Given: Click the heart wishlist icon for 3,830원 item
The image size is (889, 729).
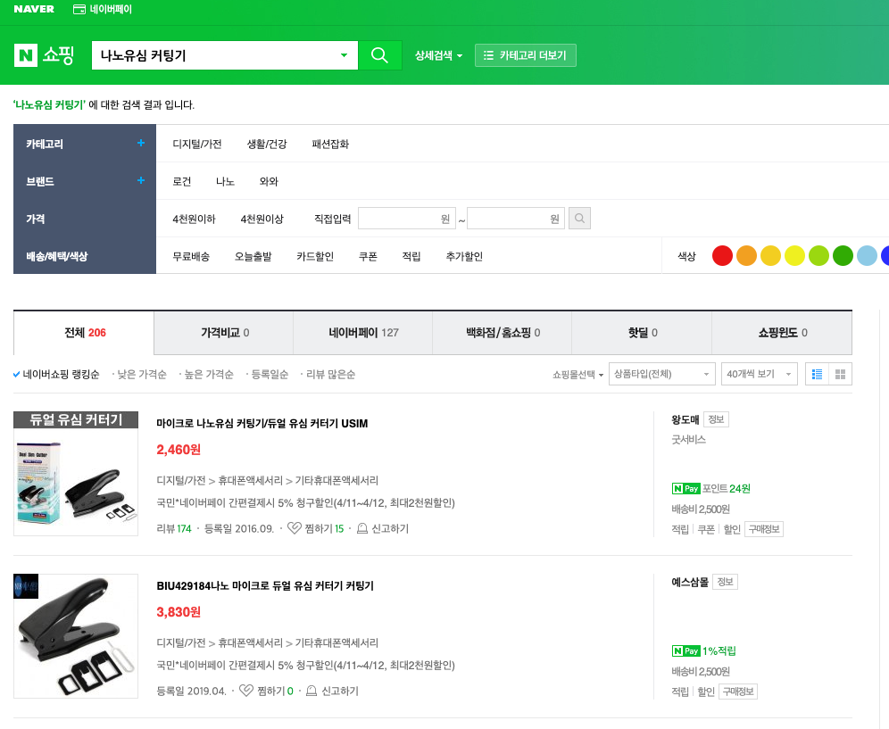Looking at the screenshot, I should (246, 691).
